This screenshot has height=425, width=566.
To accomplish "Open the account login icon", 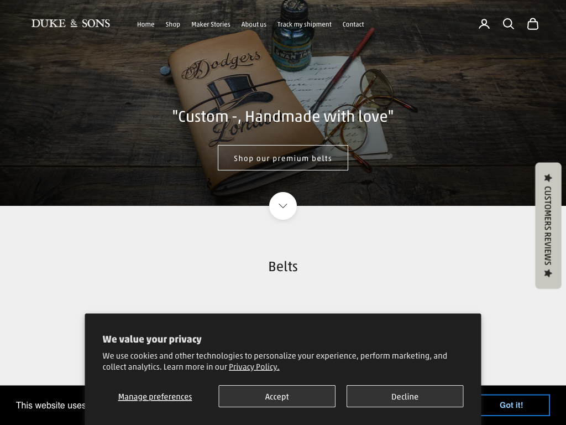I will [484, 24].
